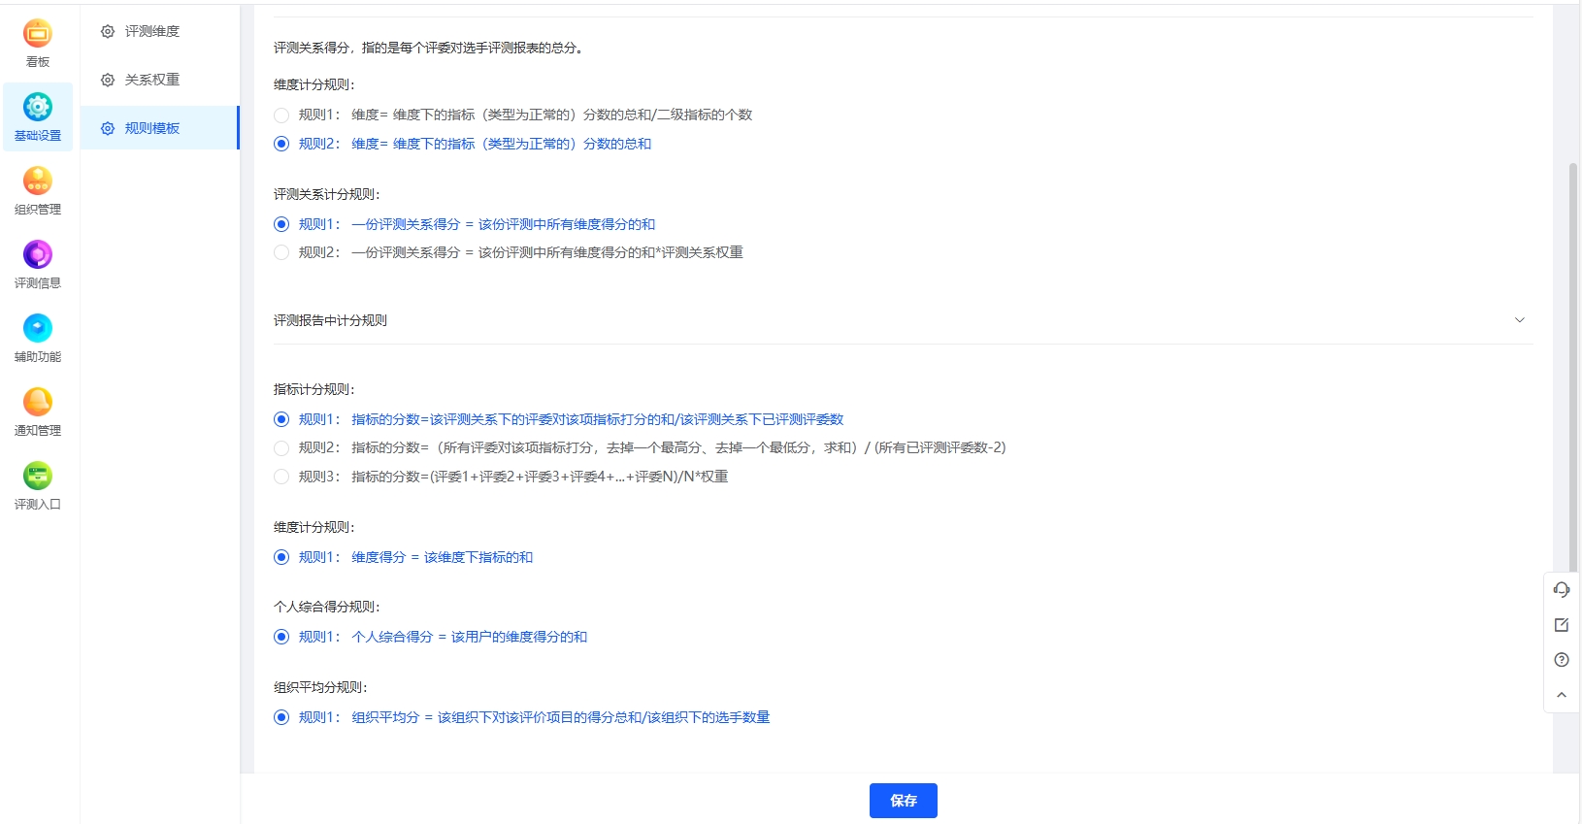
Task: Select 维度计分规则 规则1 radio button
Action: [x=281, y=115]
